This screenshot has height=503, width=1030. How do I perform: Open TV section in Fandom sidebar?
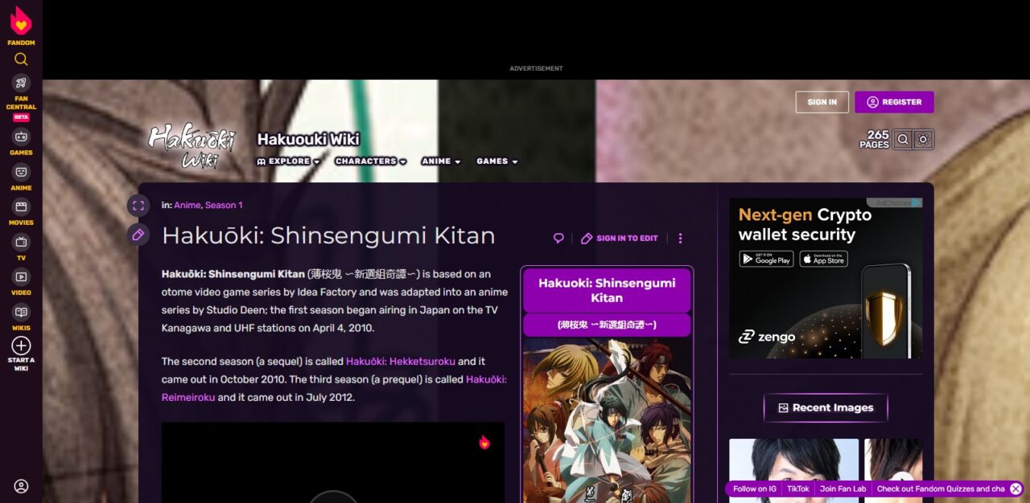click(x=21, y=247)
